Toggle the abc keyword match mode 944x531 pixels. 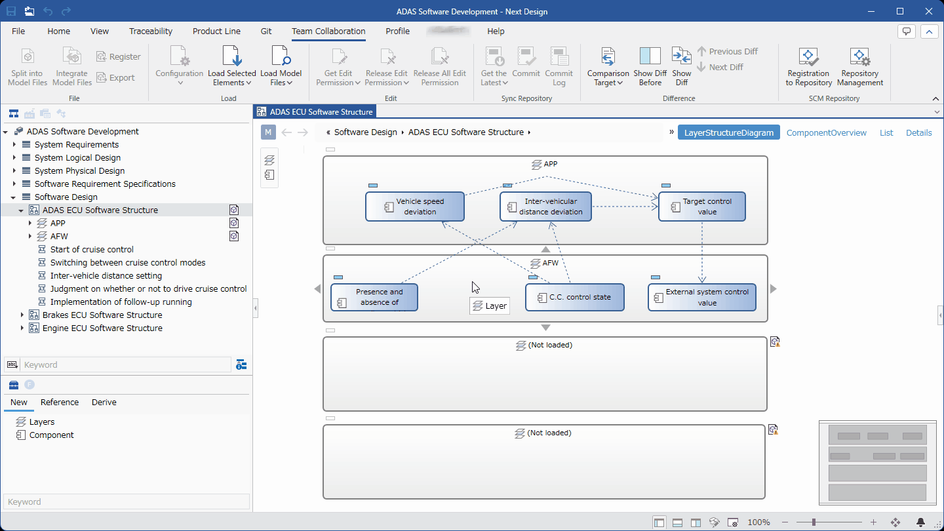[12, 364]
